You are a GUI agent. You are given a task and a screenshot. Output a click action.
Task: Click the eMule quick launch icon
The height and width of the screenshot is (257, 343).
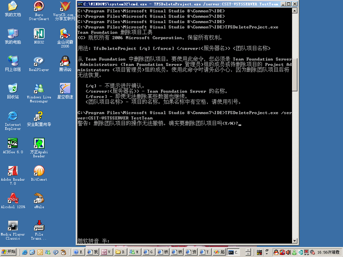[63, 252]
